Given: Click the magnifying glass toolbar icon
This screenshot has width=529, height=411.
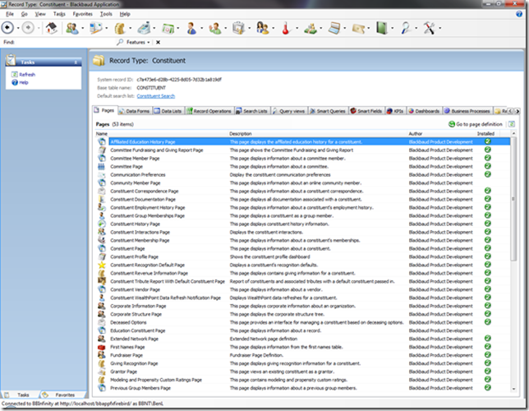Looking at the screenshot, I should 407,27.
